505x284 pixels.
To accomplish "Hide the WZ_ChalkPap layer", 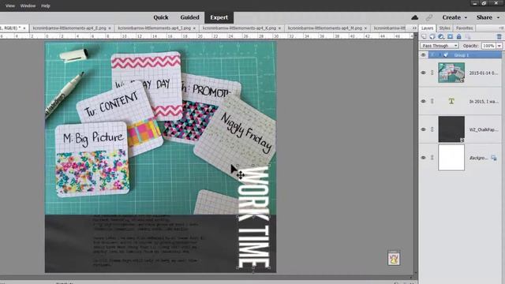I will tap(423, 129).
